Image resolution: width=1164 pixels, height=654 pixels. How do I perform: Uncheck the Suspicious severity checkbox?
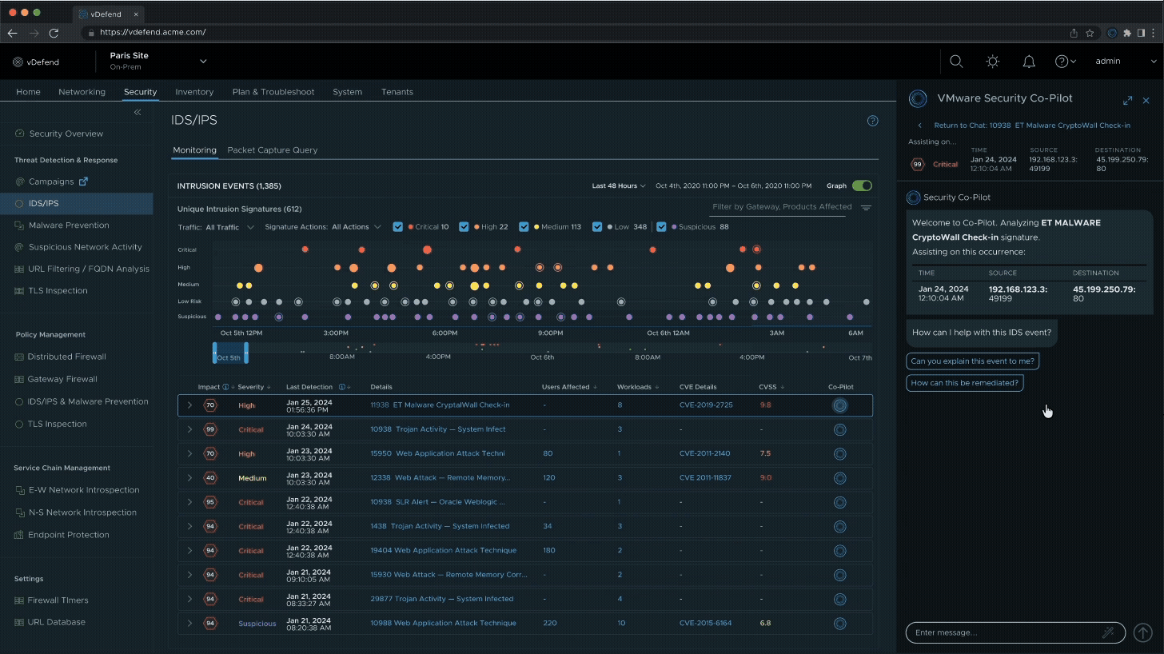coord(661,227)
